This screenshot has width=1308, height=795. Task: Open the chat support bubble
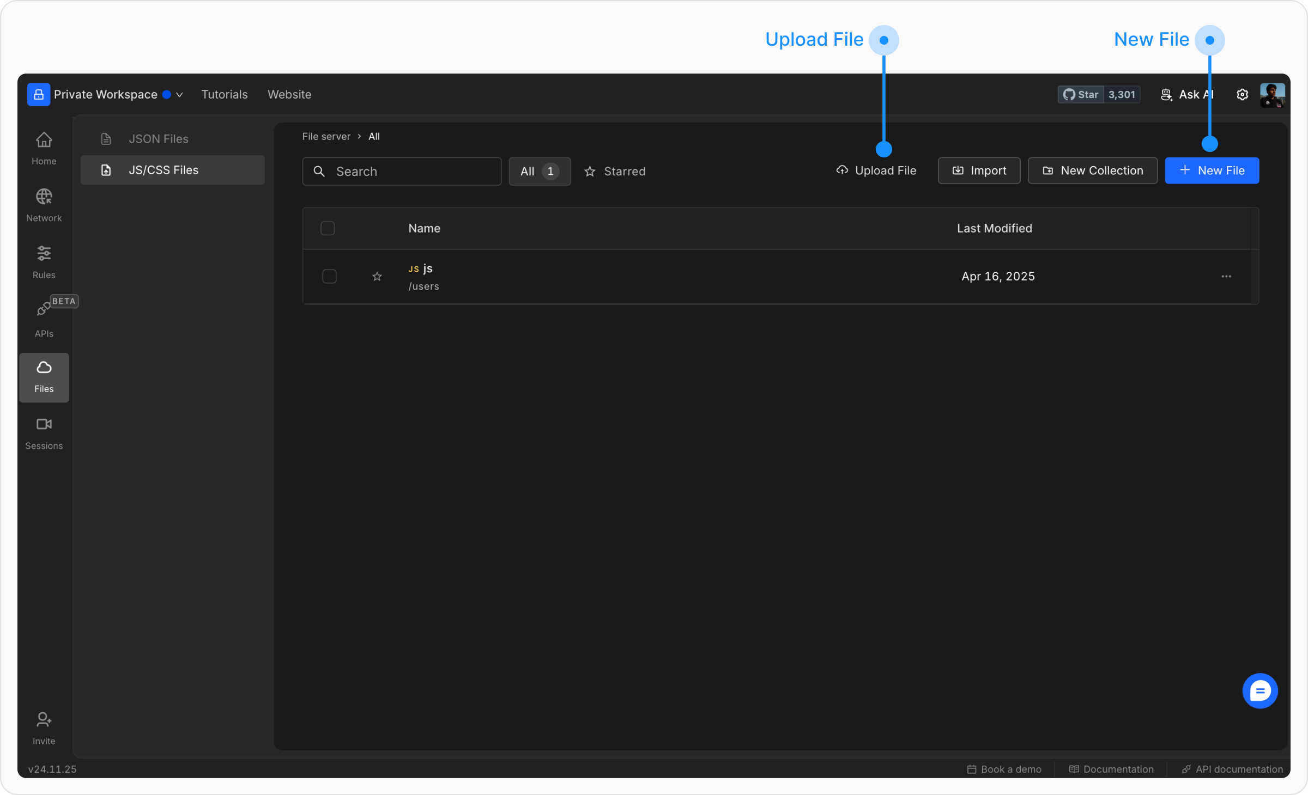pos(1259,691)
